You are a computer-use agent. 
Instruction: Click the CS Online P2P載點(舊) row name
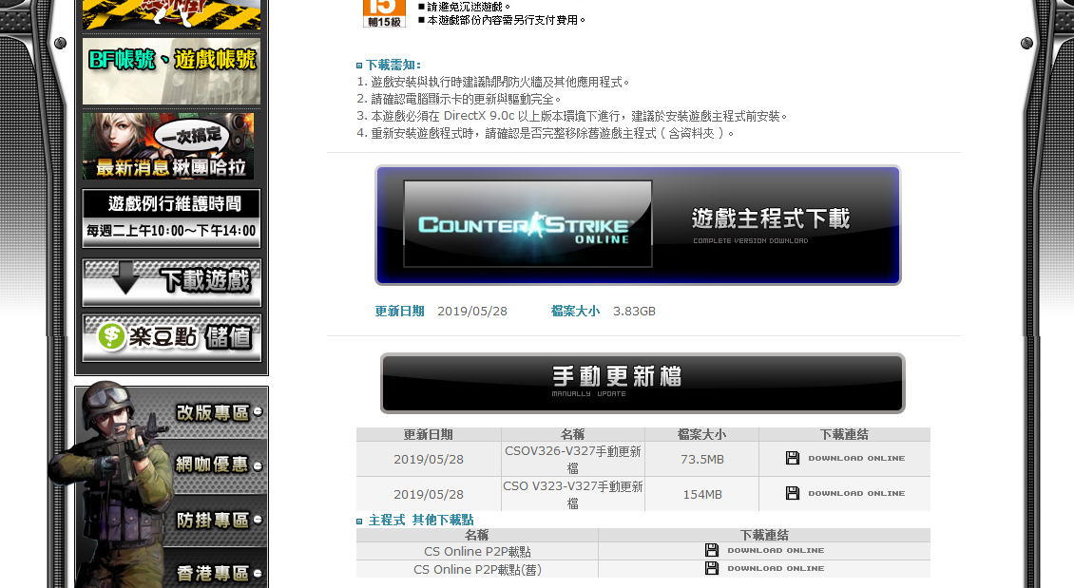click(x=477, y=570)
